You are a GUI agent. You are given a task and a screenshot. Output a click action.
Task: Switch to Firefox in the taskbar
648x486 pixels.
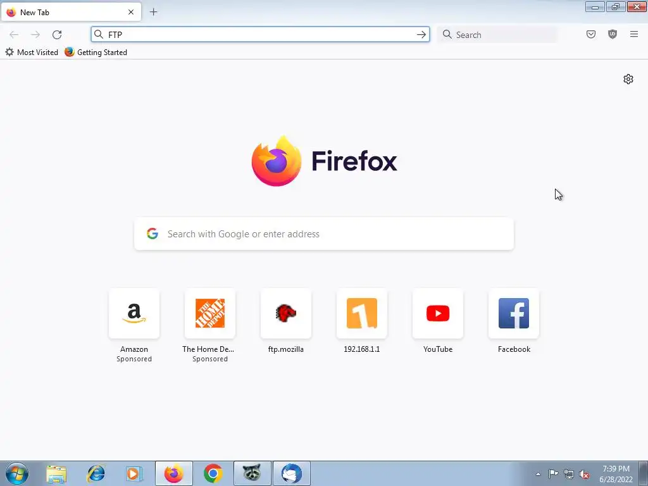pyautogui.click(x=174, y=473)
